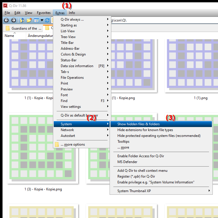
Task: Open the Autostart submenu
Action: point(82,136)
